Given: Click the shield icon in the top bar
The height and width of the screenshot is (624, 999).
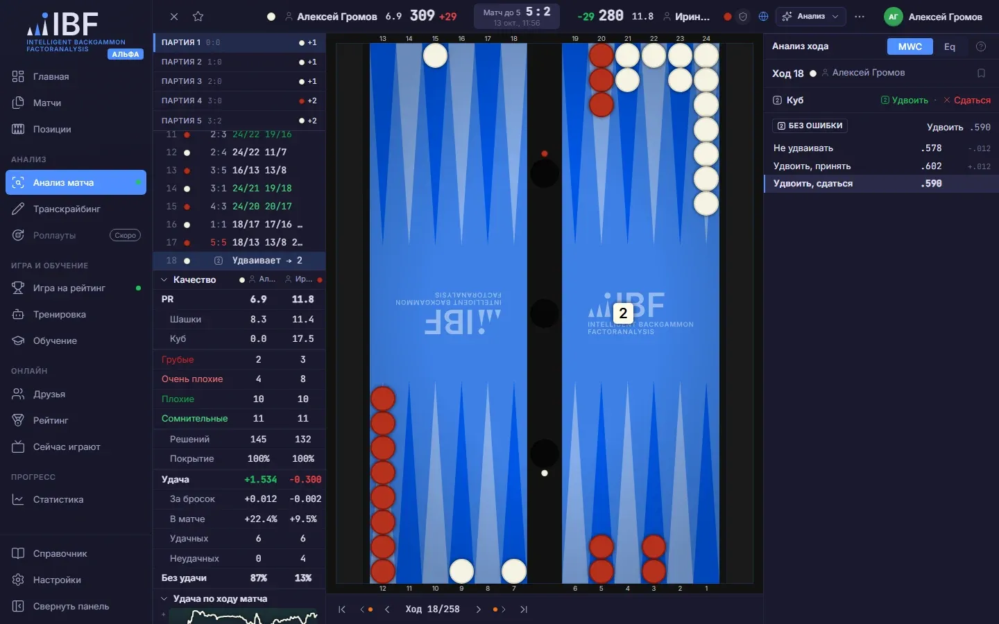Looking at the screenshot, I should click(743, 17).
